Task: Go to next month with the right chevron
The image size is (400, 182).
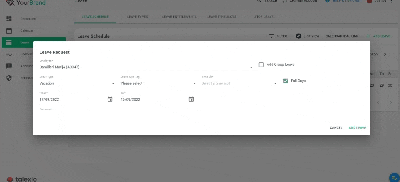Action: [x=385, y=54]
